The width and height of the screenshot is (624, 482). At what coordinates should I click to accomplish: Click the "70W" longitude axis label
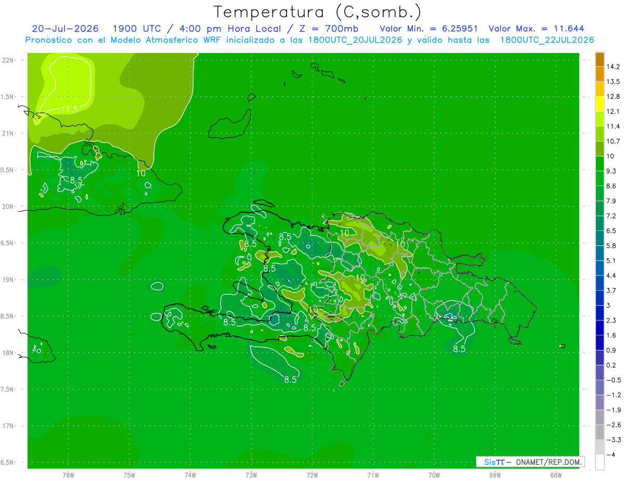[x=434, y=475]
